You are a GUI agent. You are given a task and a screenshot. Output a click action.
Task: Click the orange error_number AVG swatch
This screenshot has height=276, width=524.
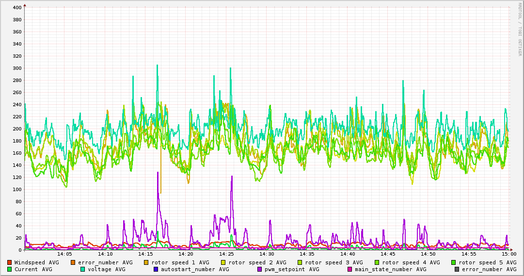(x=73, y=262)
